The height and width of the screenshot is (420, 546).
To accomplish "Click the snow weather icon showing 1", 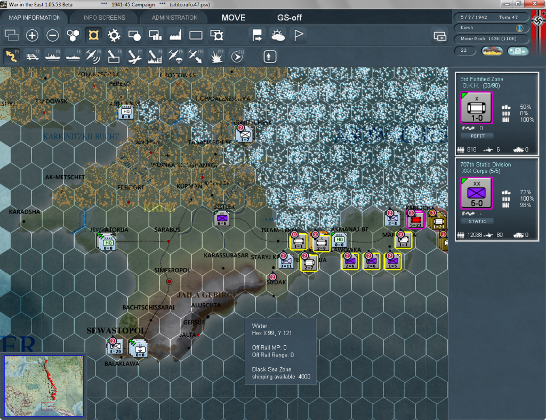I will pos(517,51).
